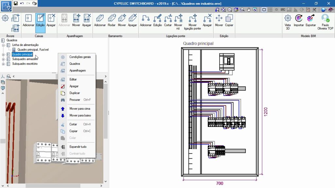Click Expandir tudo in the context menu
Screen dimensions: 335x188
click(78, 147)
